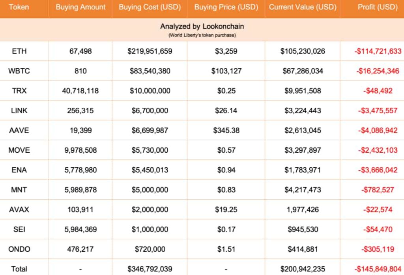Click the WBTC token name
This screenshot has height=275, width=404.
[19, 71]
